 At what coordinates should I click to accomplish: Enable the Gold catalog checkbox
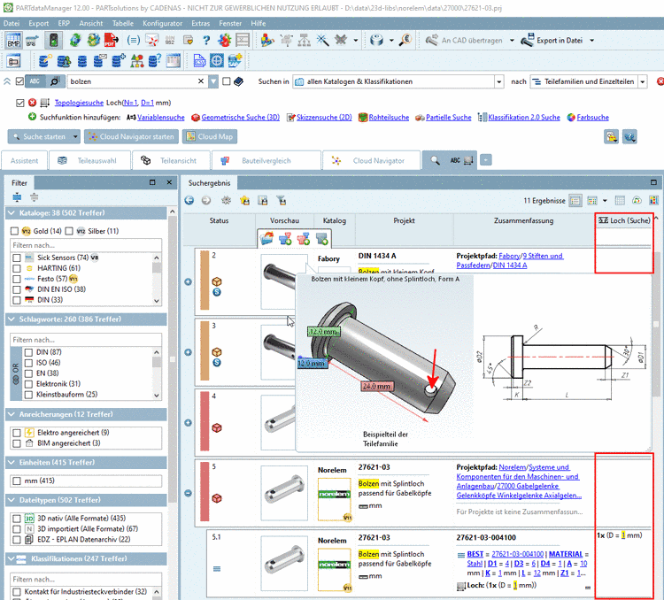coord(14,231)
